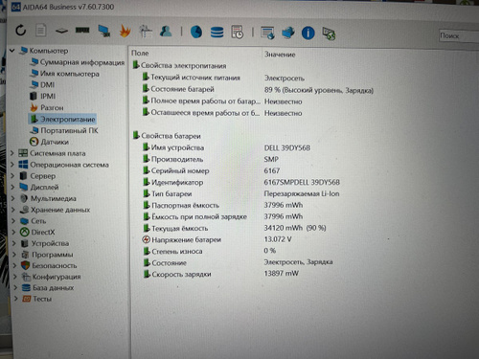479x359 pixels.
Task: Click the Поиск search field
Action: tap(459, 36)
